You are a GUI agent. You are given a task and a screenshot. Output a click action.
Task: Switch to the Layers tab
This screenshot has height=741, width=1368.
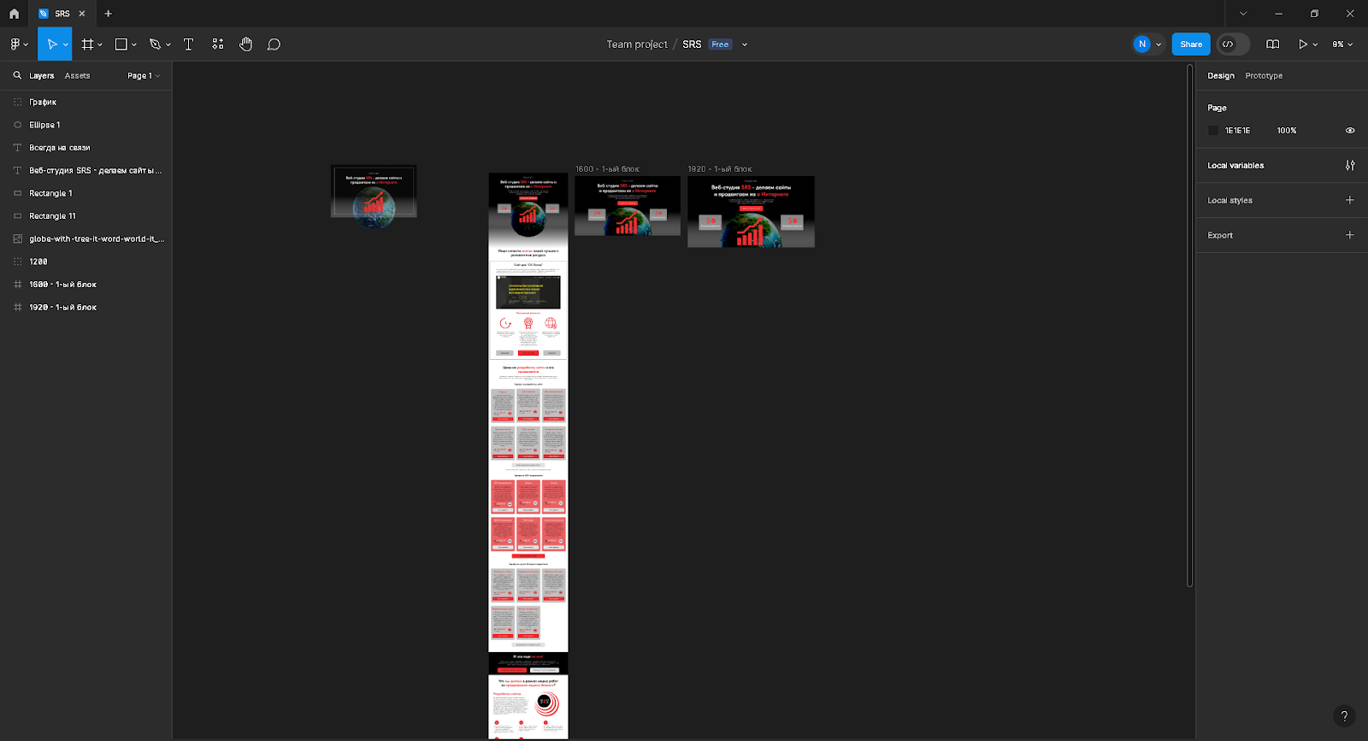coord(42,75)
